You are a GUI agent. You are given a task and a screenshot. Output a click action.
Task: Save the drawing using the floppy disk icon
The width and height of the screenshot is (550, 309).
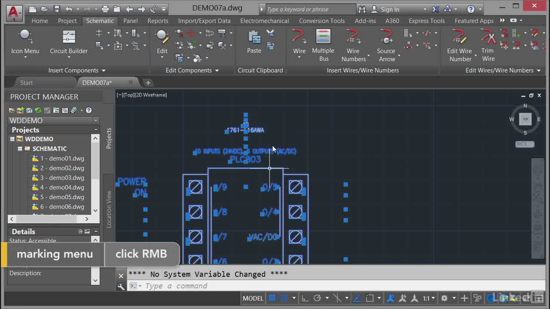(x=57, y=9)
